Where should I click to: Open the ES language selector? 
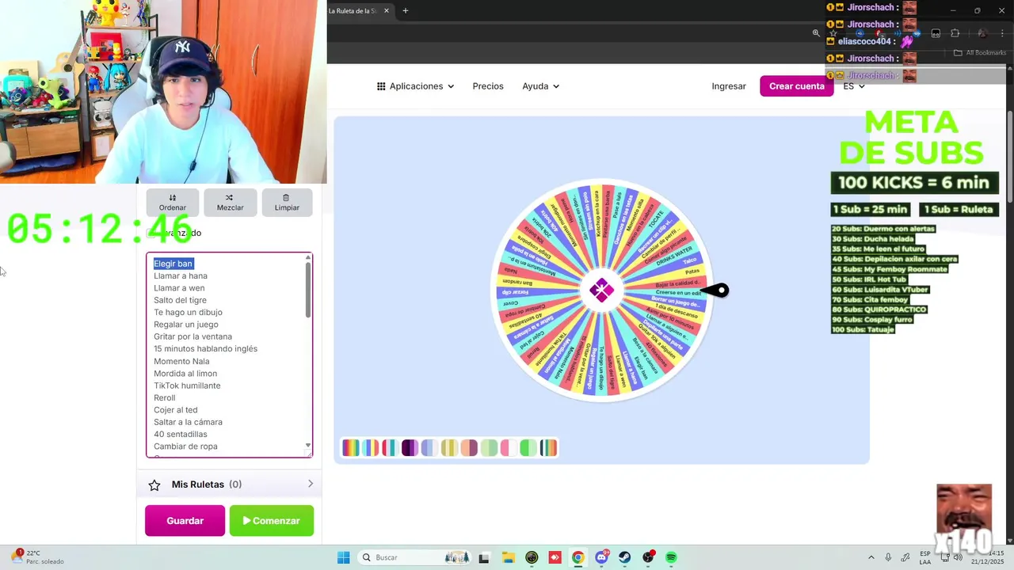(x=854, y=86)
